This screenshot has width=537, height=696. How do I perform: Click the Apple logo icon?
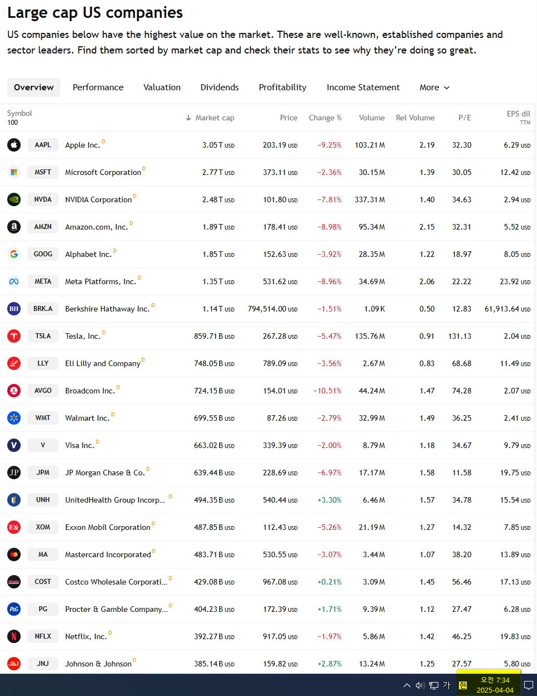[14, 145]
